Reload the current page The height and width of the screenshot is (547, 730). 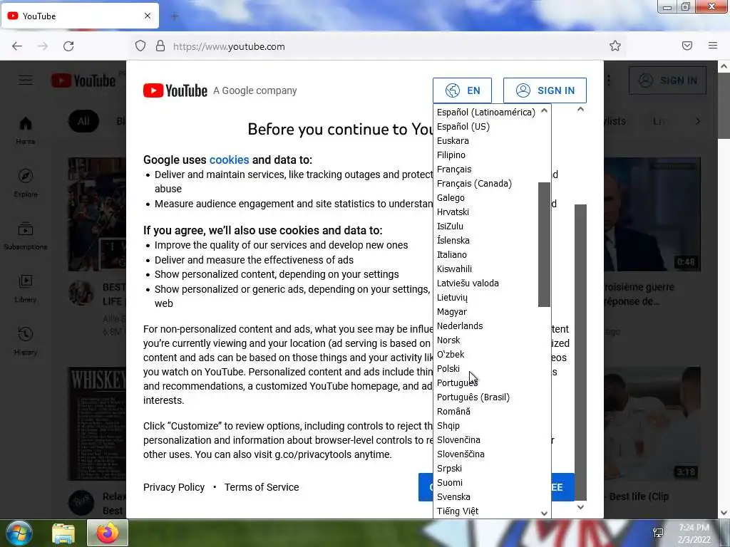click(x=68, y=46)
